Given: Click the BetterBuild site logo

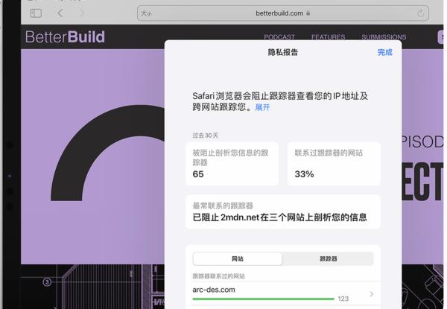Looking at the screenshot, I should click(65, 37).
